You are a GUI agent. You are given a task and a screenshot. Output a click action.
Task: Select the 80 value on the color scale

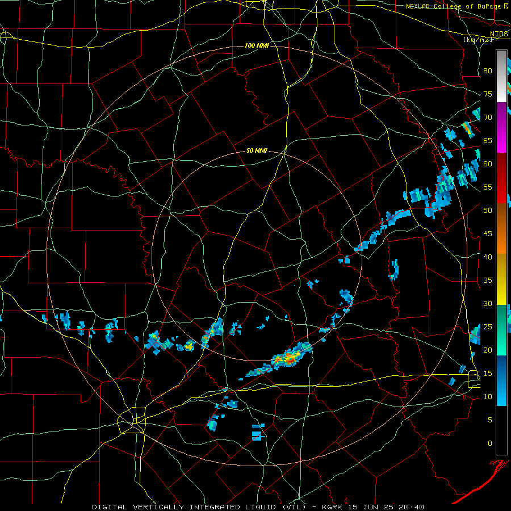(488, 71)
